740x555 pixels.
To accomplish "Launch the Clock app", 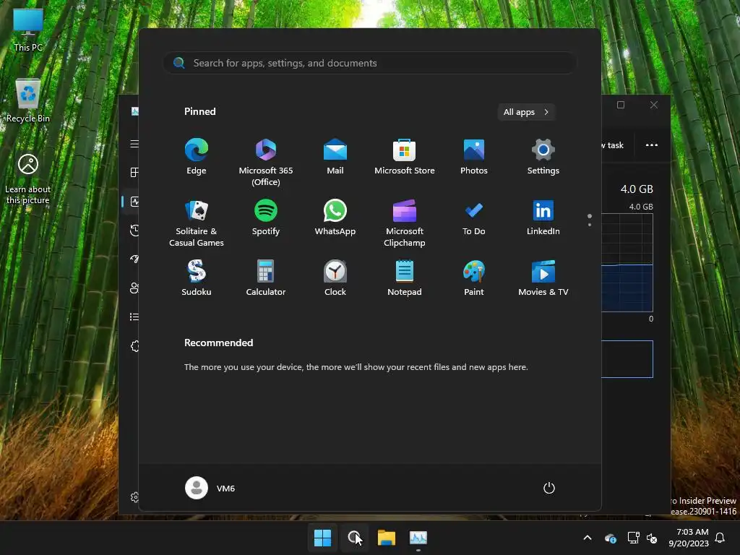I will (x=335, y=278).
